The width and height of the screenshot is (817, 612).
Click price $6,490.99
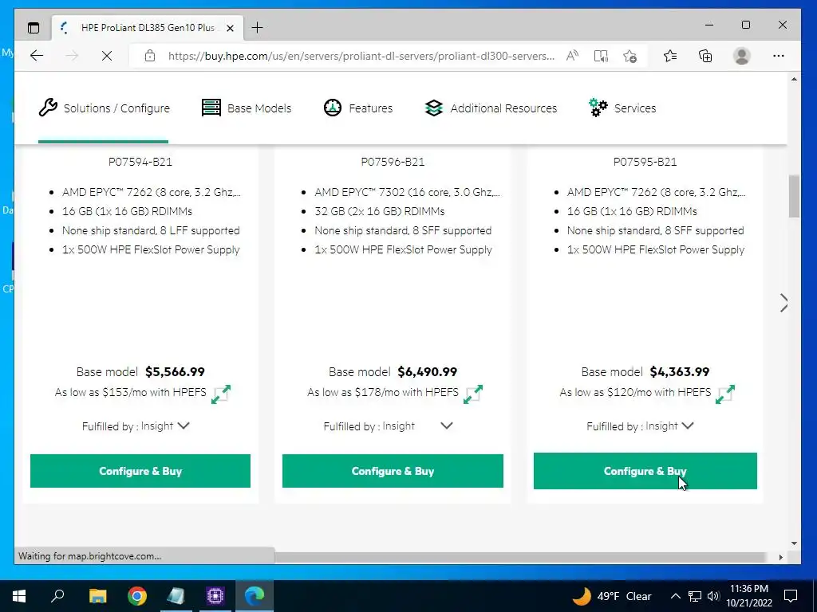[428, 371]
